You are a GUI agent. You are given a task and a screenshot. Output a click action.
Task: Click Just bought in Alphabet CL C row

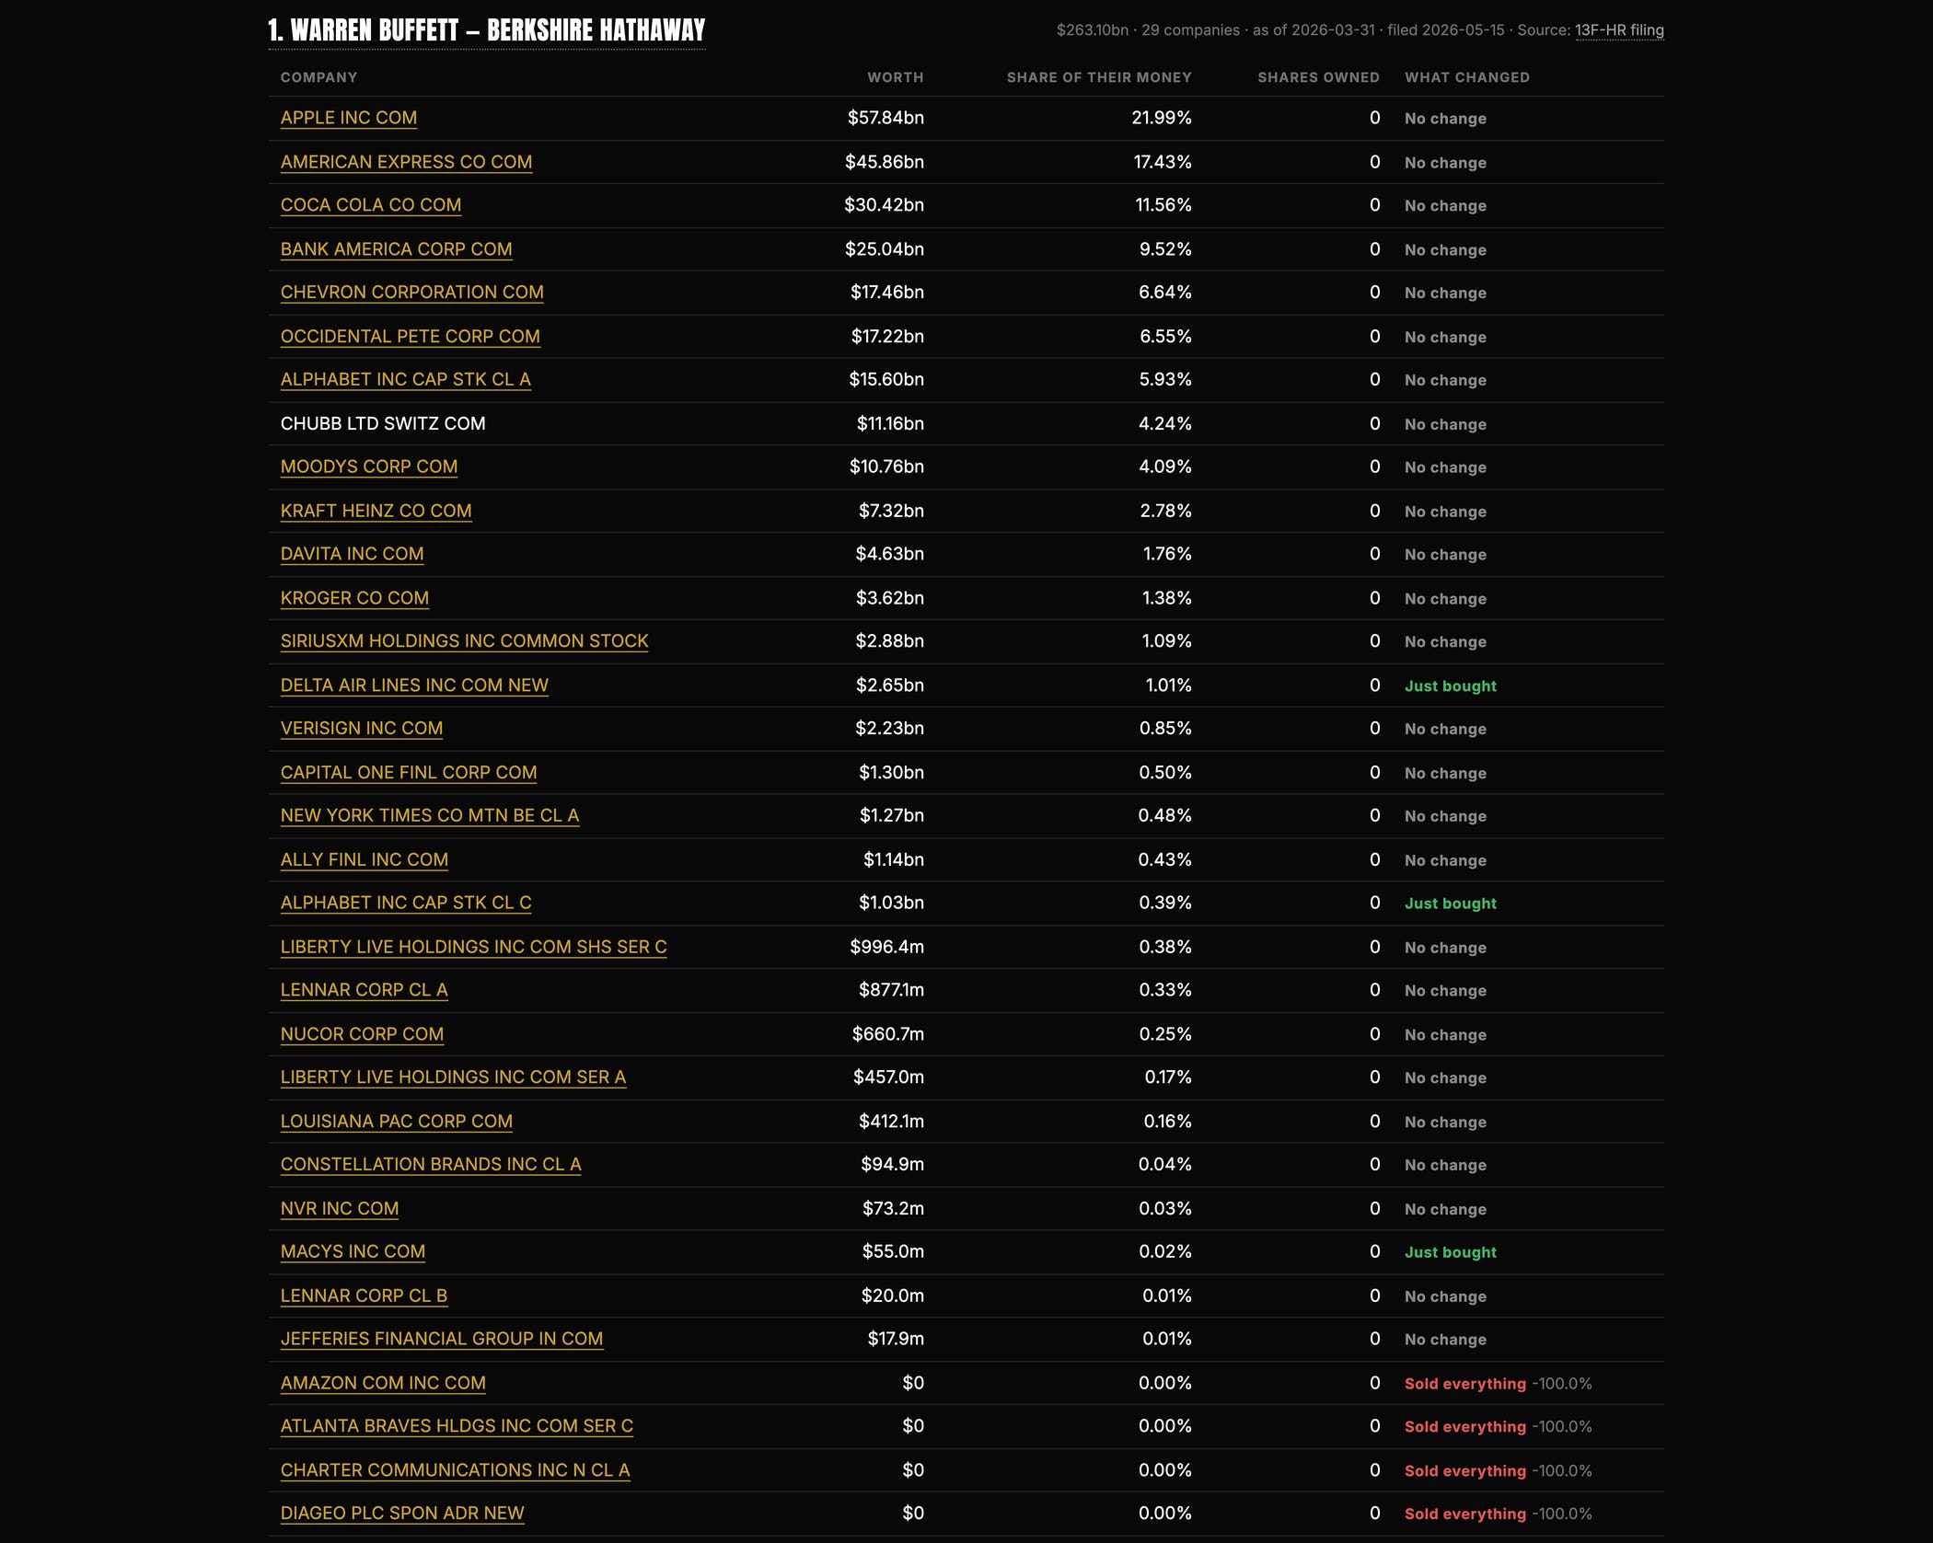point(1451,904)
